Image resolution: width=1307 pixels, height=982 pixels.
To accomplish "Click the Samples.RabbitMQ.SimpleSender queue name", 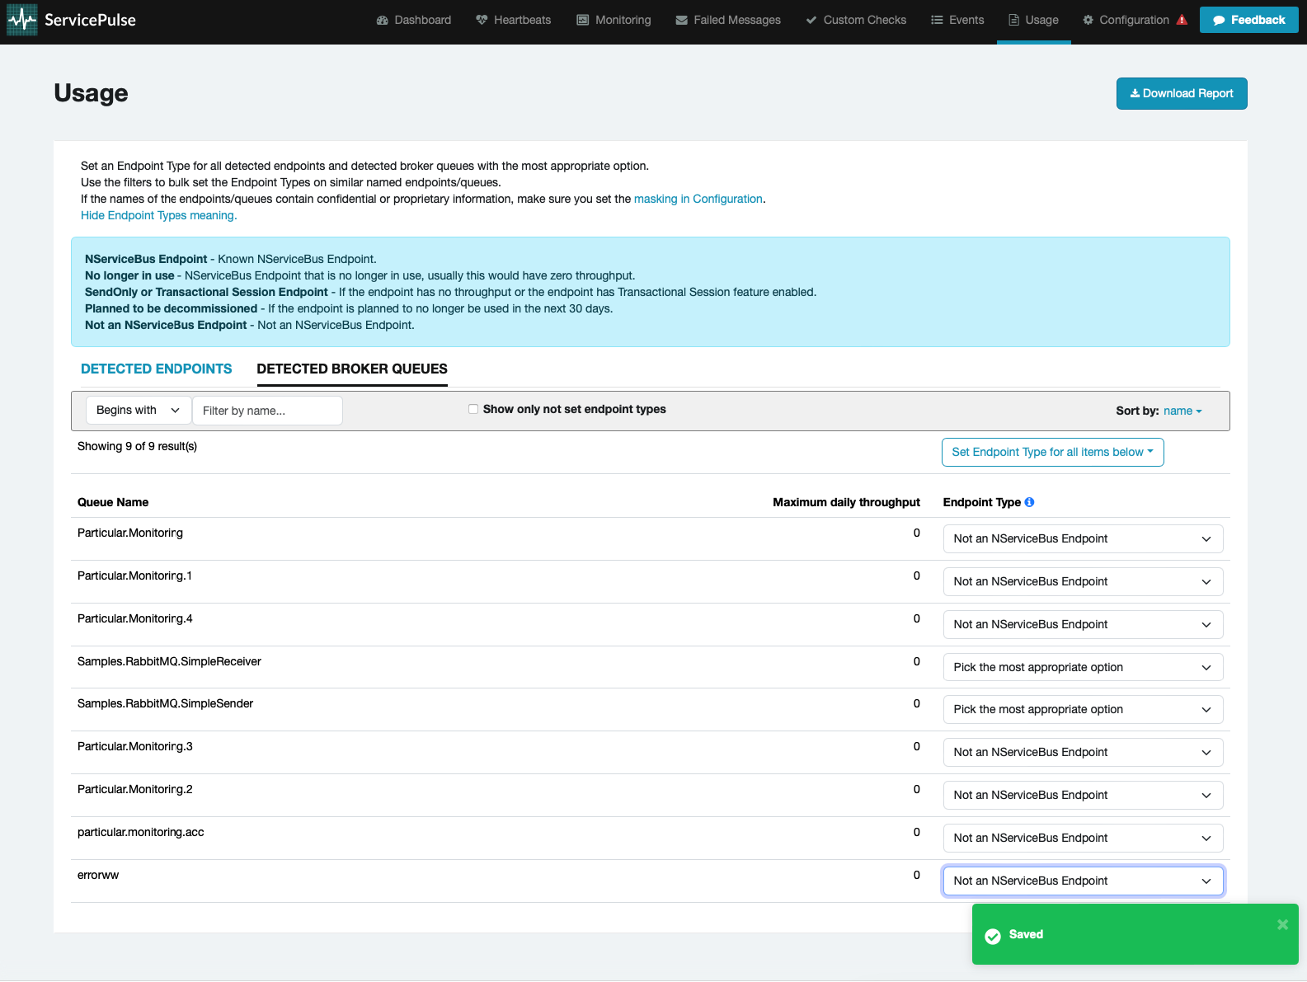I will coord(165,703).
